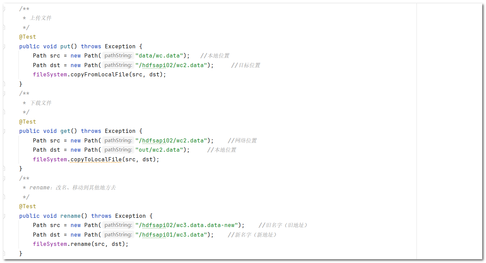Click the right margin guide line

416,131
